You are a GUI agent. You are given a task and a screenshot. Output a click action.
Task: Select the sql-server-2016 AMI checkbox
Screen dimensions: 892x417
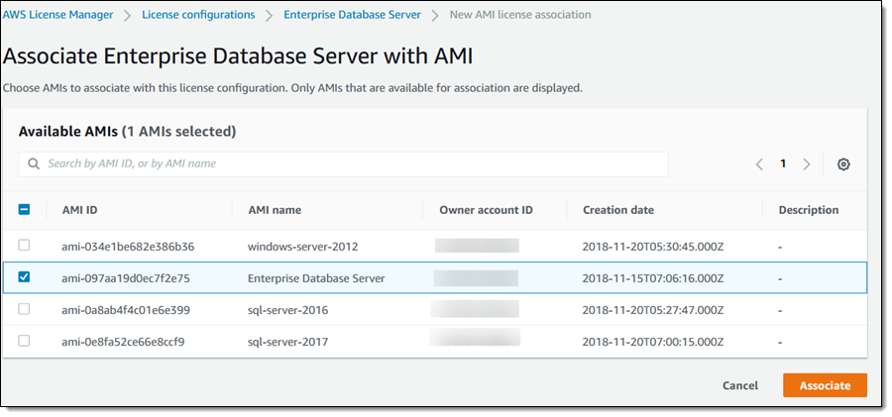(25, 309)
